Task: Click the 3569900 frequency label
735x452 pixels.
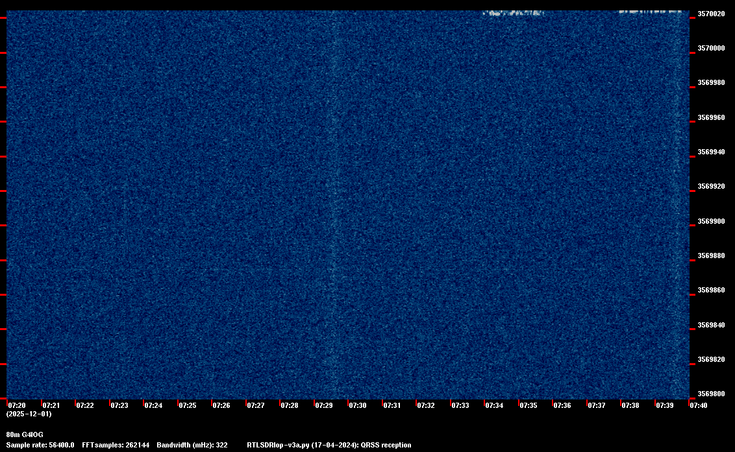Action: coord(711,221)
